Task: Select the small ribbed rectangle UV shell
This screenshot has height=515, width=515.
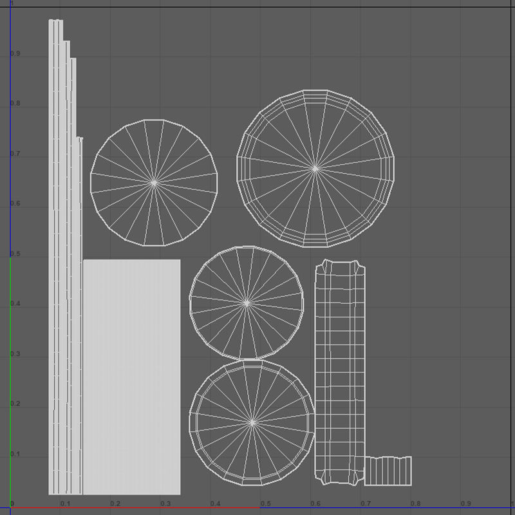Action: coord(388,471)
